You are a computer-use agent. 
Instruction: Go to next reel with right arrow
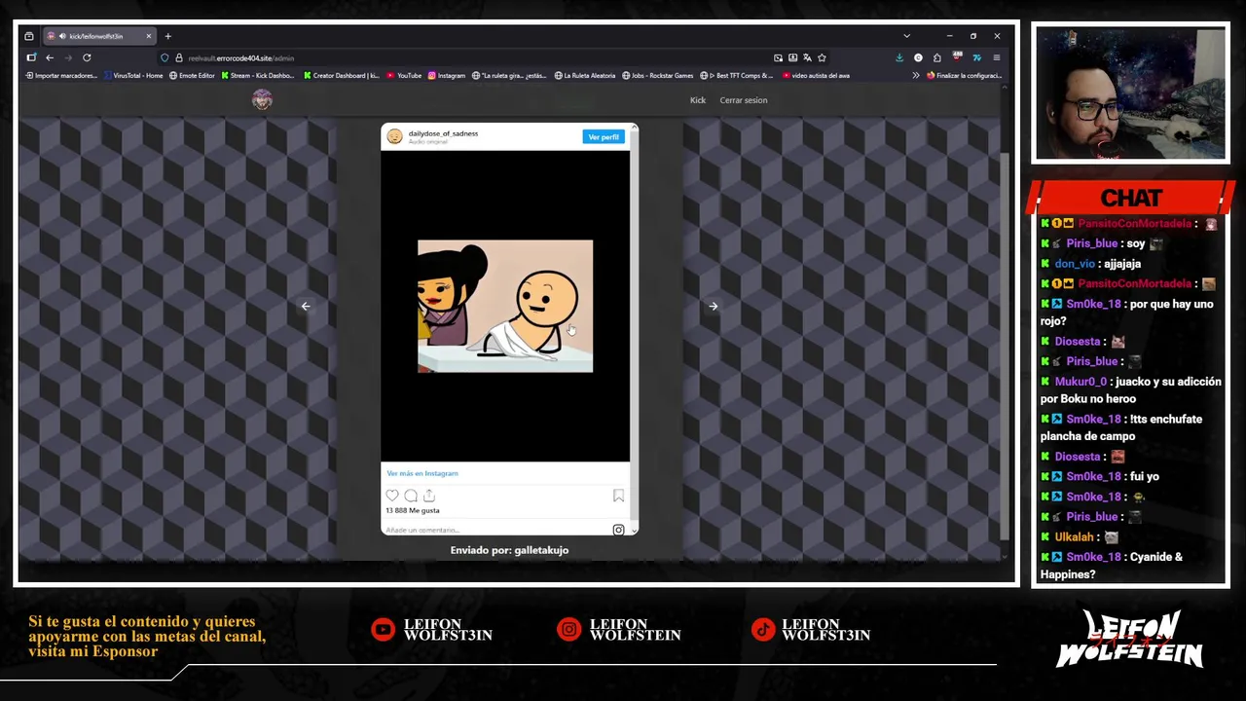[x=714, y=306]
